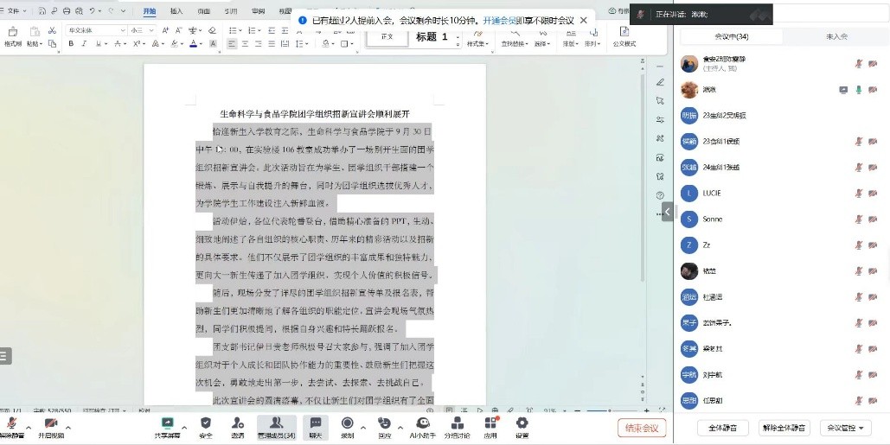Switch to the 未入会 tab
The image size is (890, 445).
click(836, 37)
